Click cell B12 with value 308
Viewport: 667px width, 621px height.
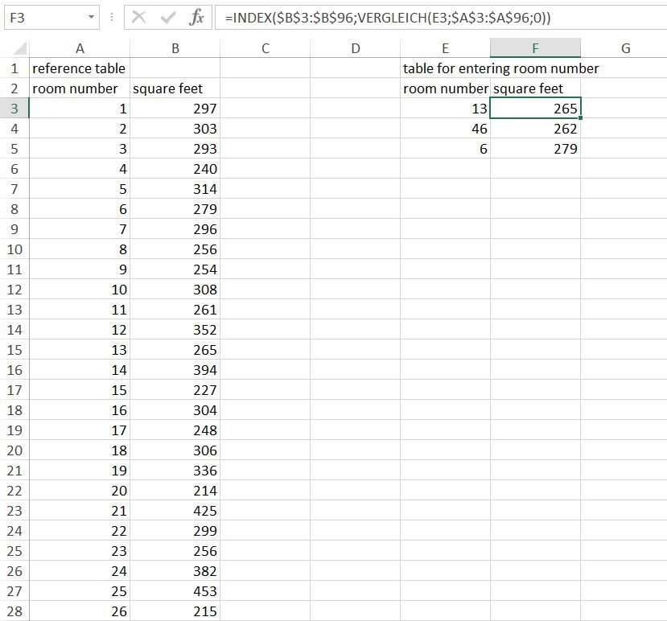(175, 290)
